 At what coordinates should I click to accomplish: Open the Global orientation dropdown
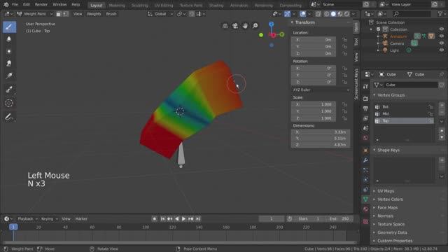160,14
